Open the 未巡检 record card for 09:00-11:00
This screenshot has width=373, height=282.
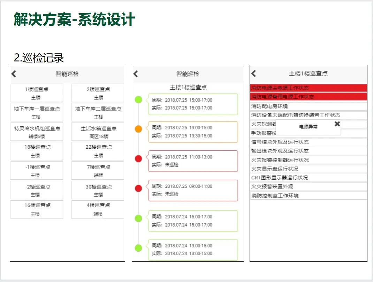click(x=193, y=190)
